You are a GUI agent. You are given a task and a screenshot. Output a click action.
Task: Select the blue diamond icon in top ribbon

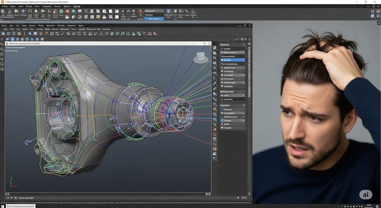73,12
